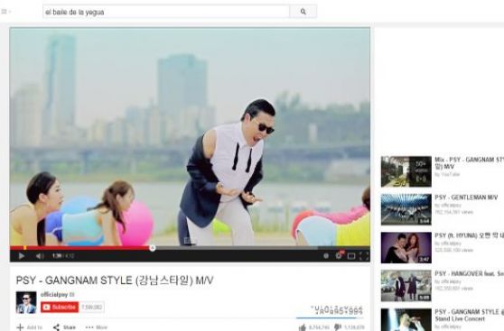
Task: Click the video title PSY - GANGNAM STYLE
Action: coord(115,280)
